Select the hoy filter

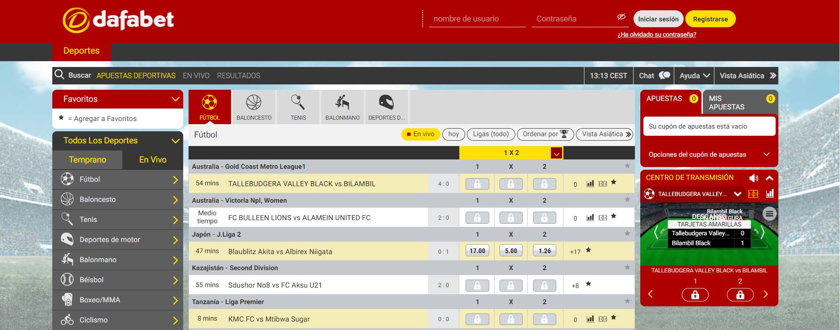(454, 134)
